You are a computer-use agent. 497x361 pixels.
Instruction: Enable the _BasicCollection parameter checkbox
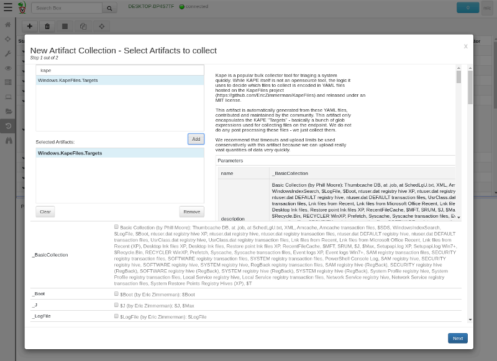click(116, 228)
